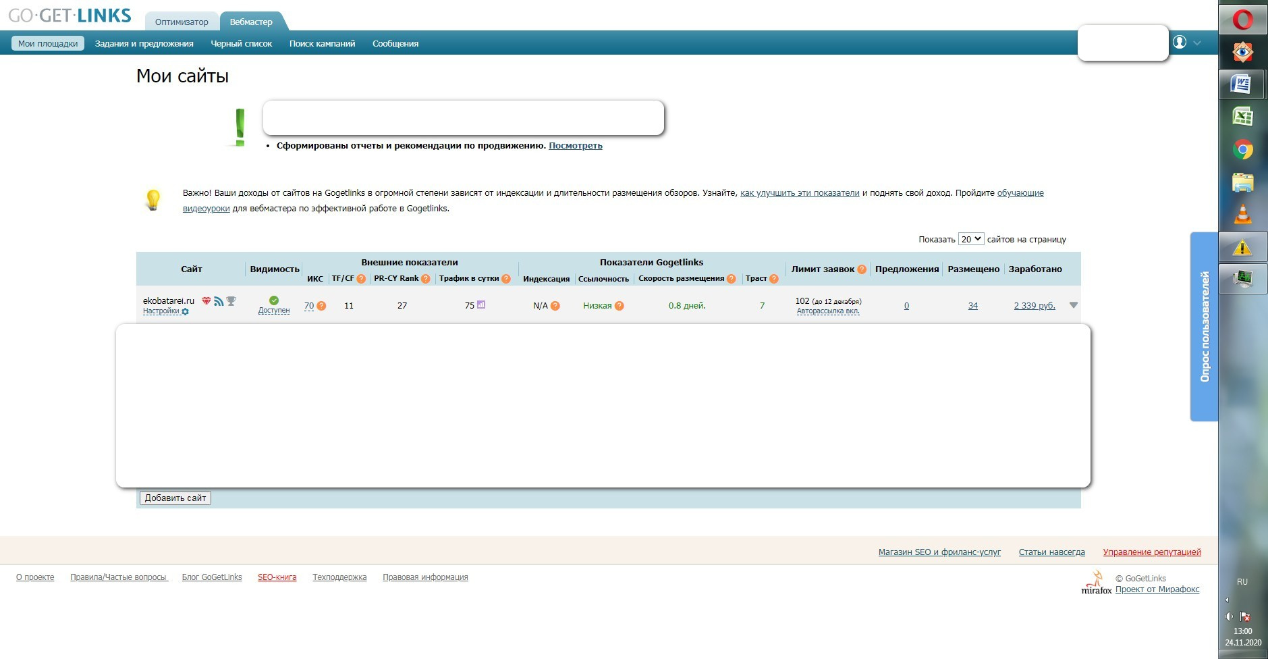This screenshot has width=1268, height=659.
Task: Open the TF/CF column help icon
Action: coord(361,279)
